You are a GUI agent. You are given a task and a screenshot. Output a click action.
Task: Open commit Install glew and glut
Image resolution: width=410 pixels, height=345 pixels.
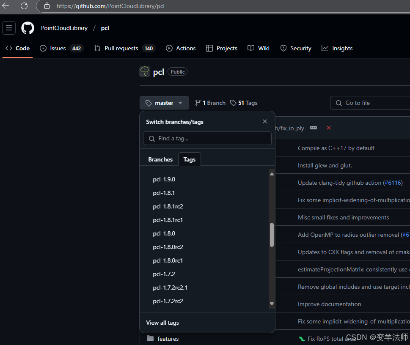pos(325,165)
